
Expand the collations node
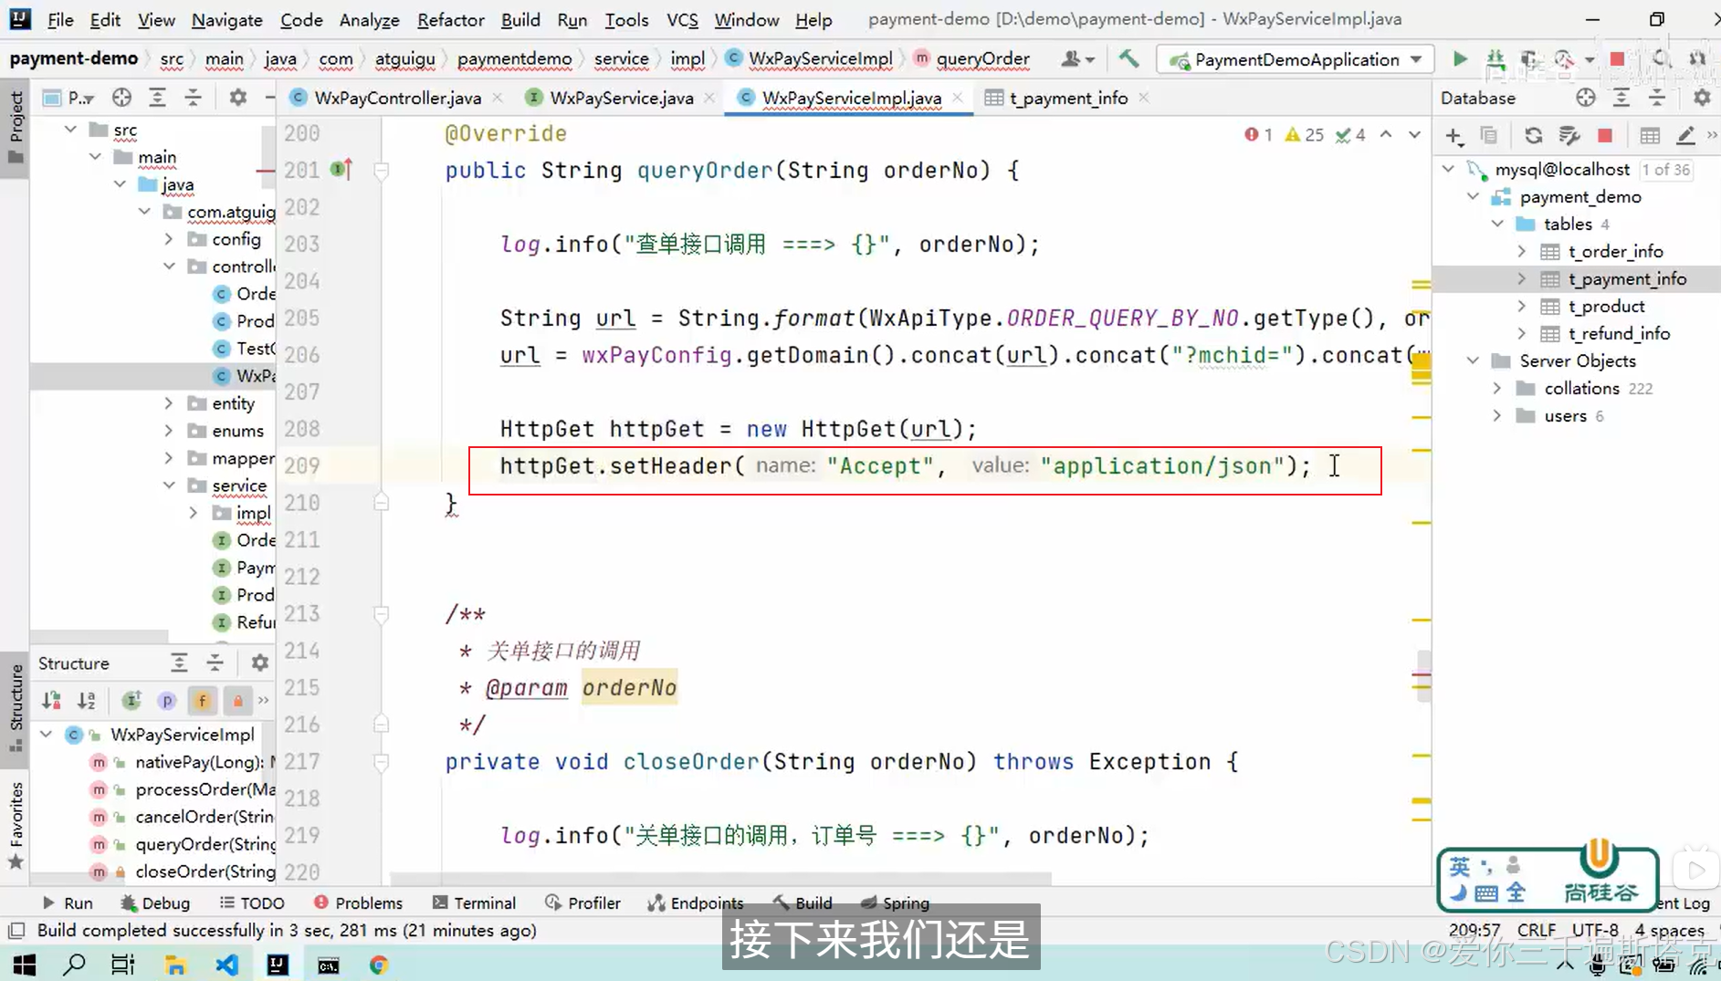[1497, 388]
